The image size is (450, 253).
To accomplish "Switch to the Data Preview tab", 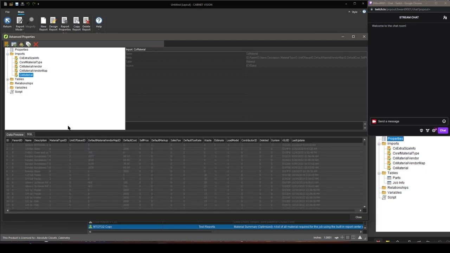I will tap(15, 135).
